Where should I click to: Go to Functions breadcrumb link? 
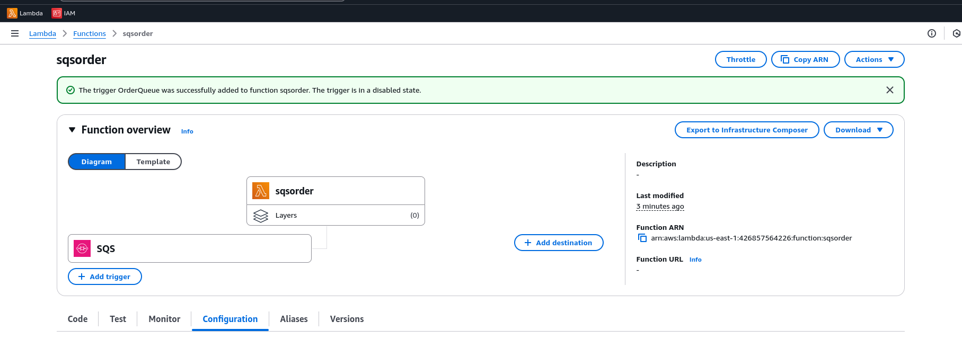(90, 33)
